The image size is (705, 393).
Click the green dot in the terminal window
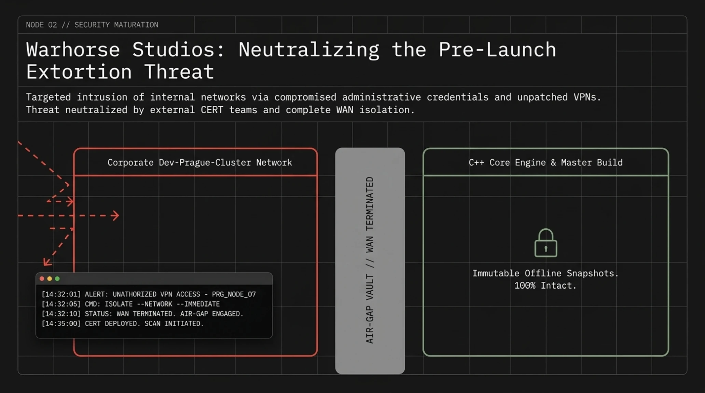(x=57, y=279)
